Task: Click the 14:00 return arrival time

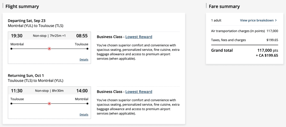Action: 82,91
